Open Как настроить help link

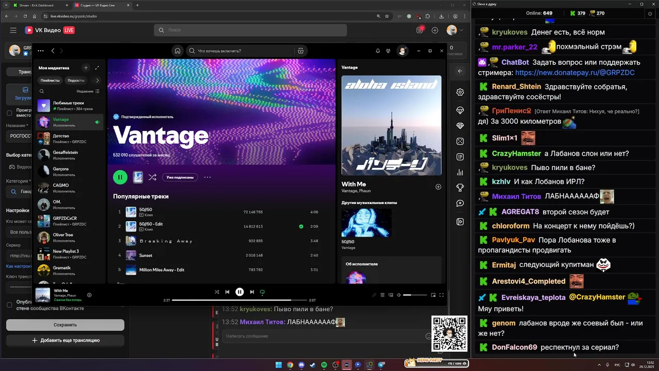[x=19, y=266]
